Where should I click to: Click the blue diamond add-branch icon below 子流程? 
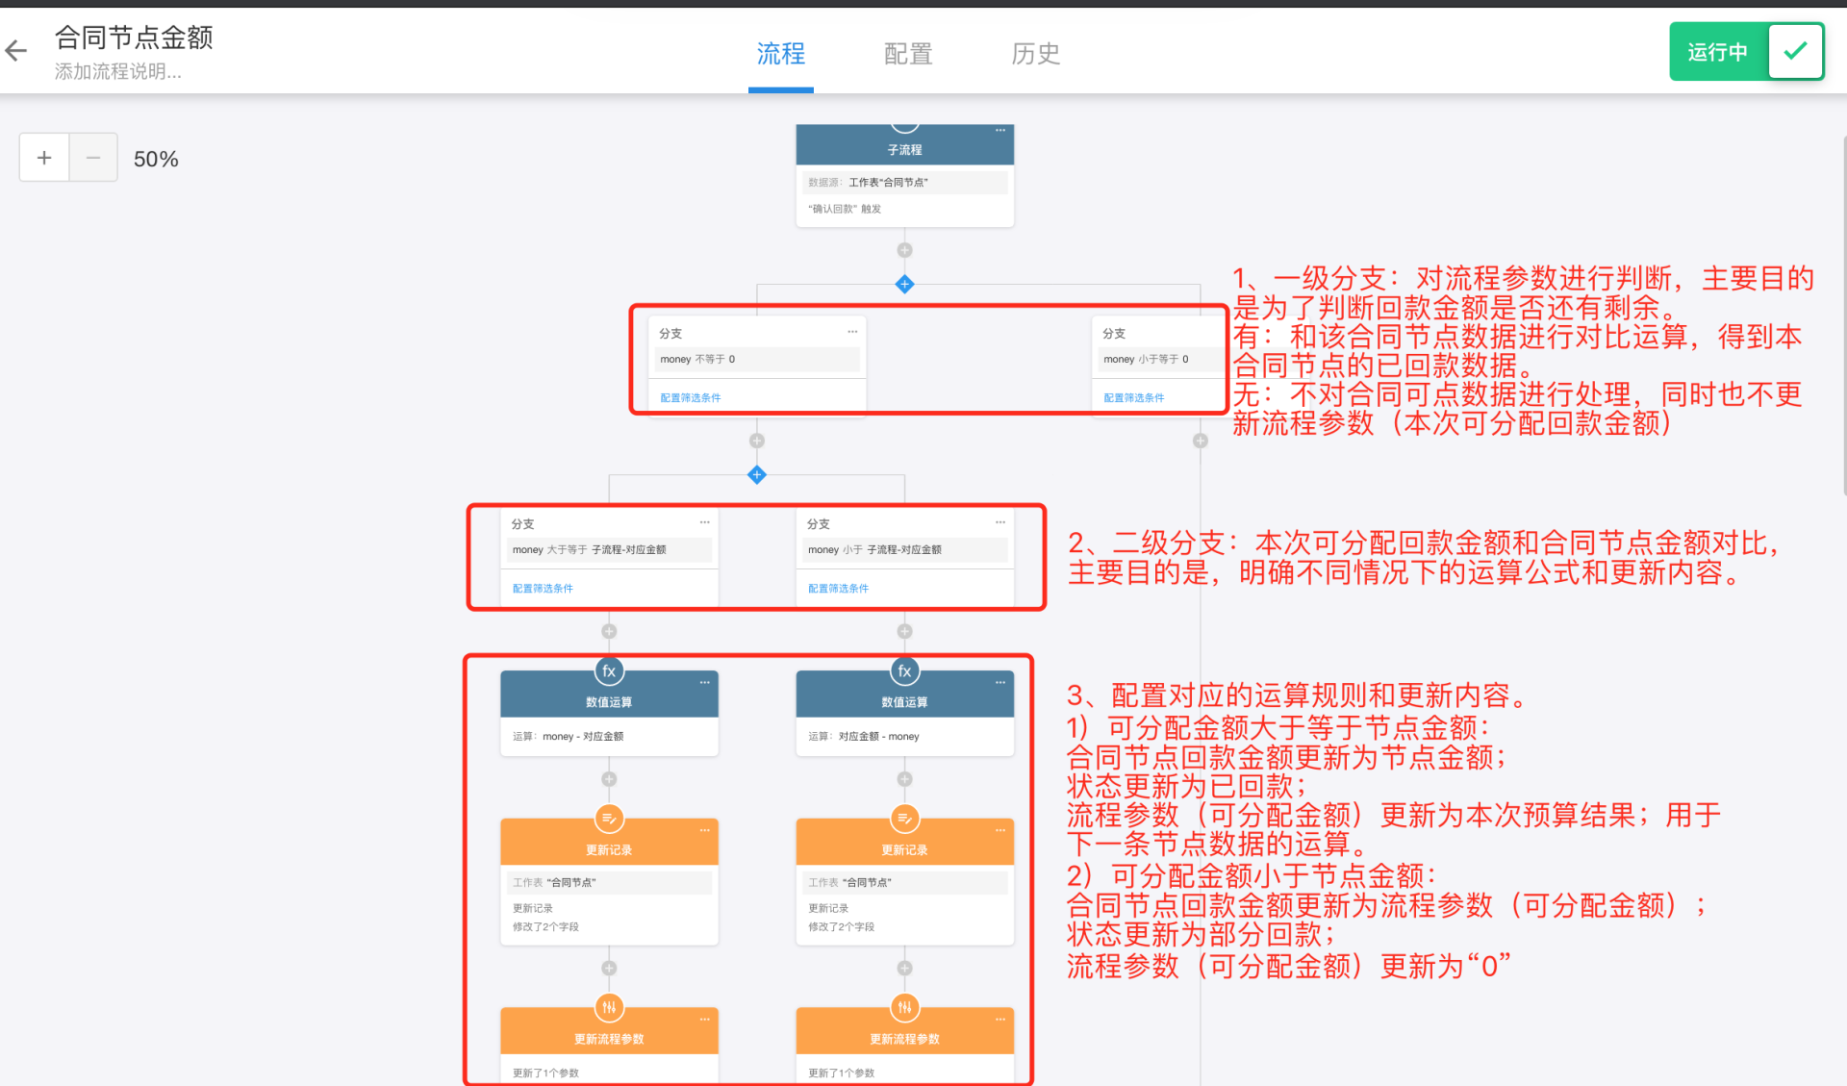tap(904, 284)
